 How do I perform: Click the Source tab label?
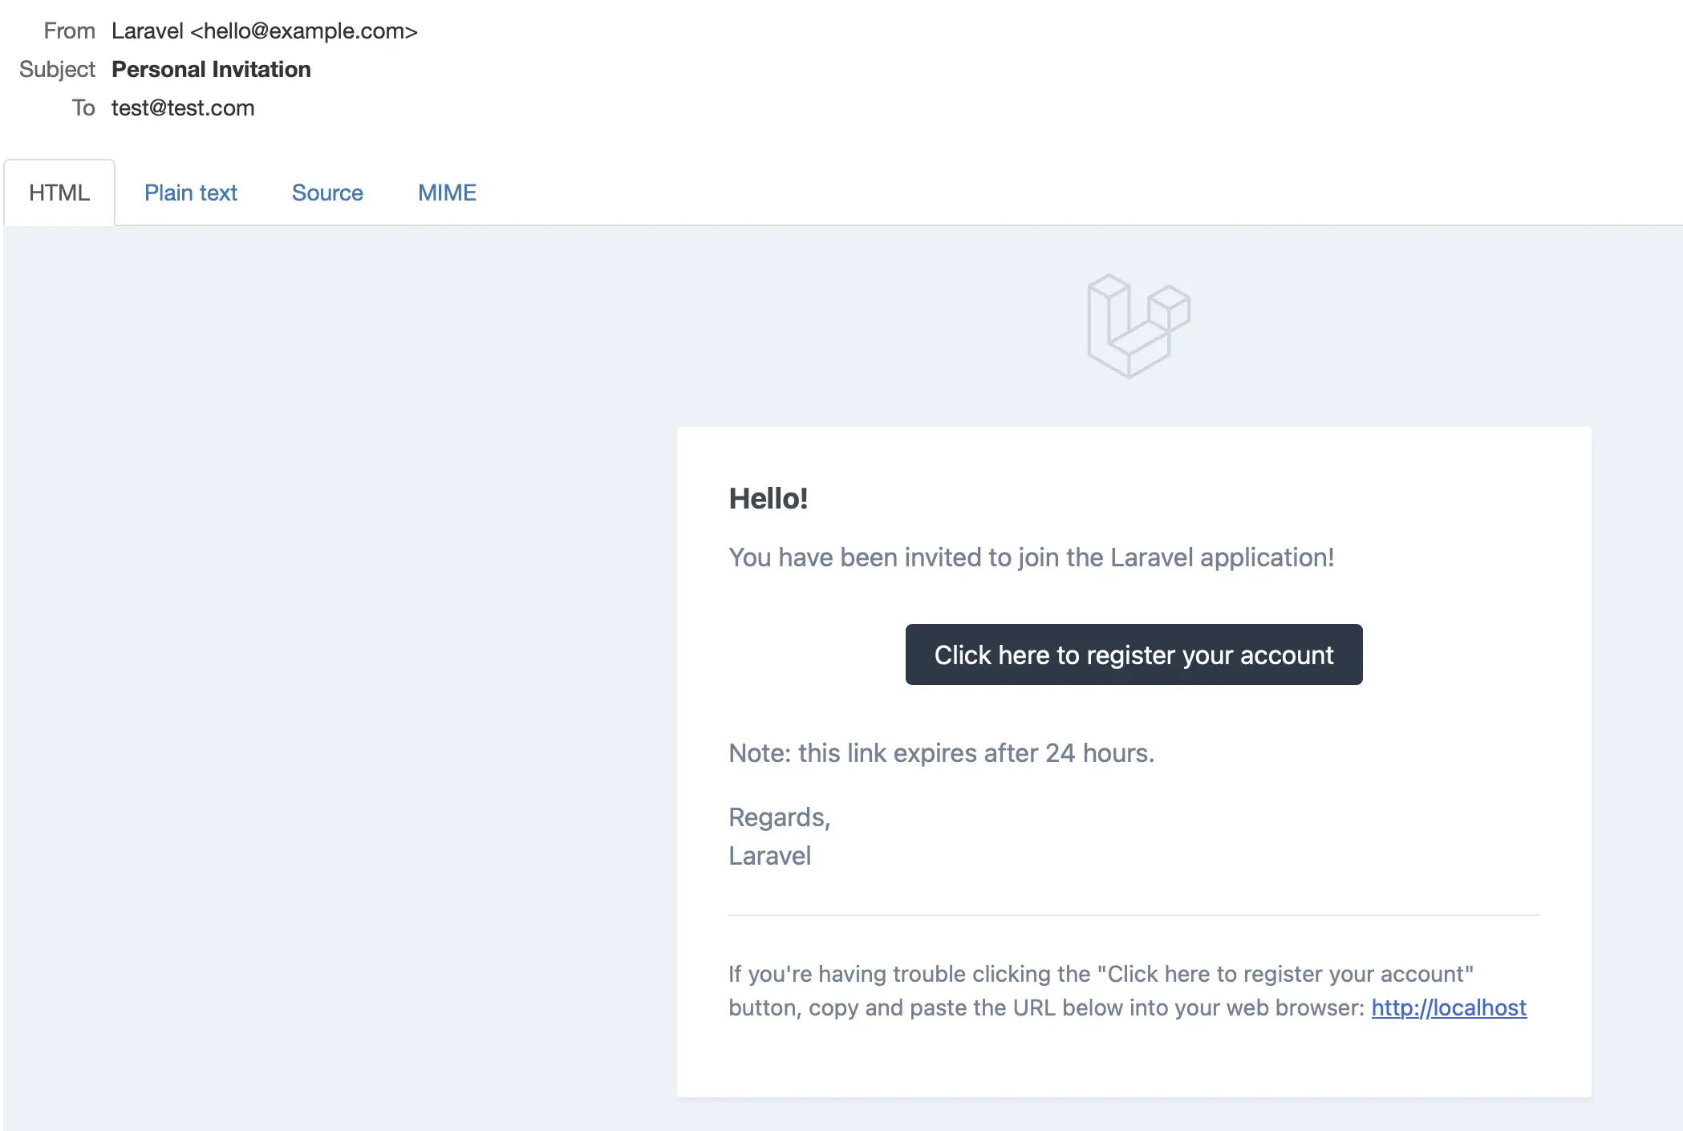[327, 192]
